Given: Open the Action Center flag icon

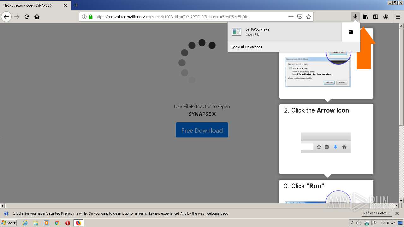Looking at the screenshot, I should 374,223.
